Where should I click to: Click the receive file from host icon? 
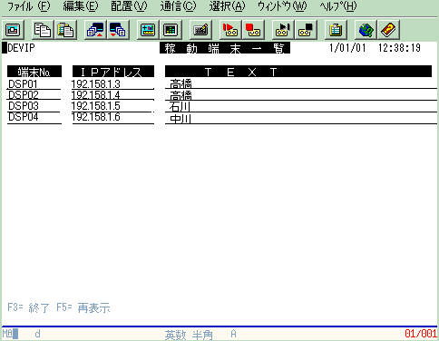[118, 30]
